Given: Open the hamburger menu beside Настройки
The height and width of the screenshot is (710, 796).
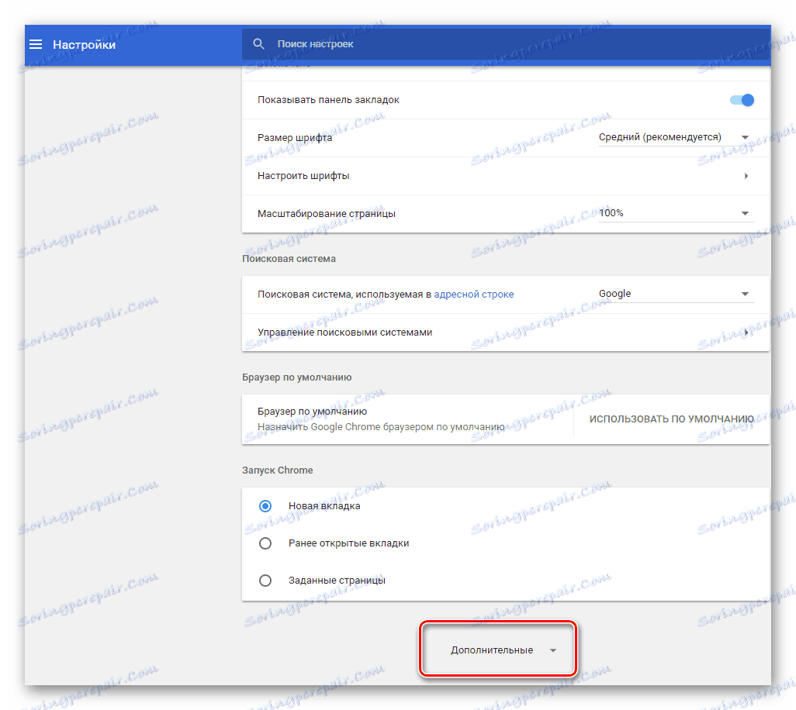Looking at the screenshot, I should click(x=36, y=45).
